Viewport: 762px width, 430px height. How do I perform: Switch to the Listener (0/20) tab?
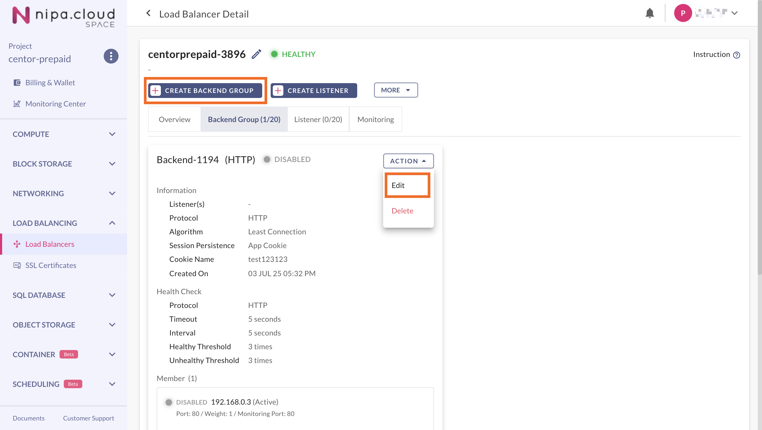tap(318, 119)
